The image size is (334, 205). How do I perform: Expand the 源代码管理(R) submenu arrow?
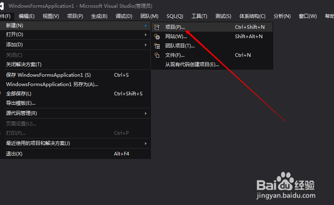coord(146,114)
